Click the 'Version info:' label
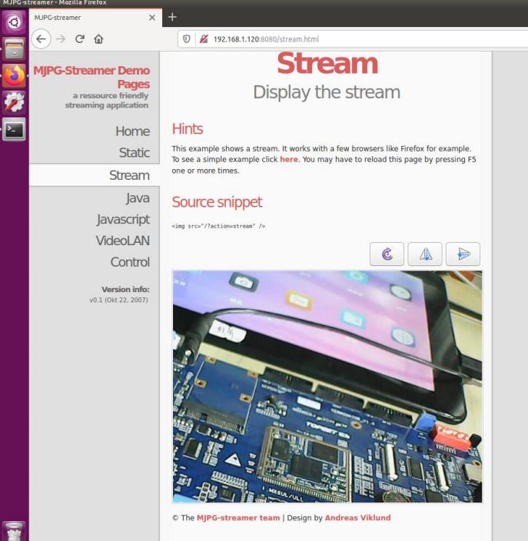 tap(125, 289)
